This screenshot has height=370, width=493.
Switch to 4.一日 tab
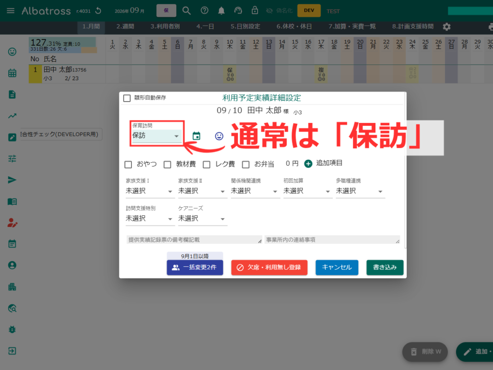pyautogui.click(x=205, y=26)
